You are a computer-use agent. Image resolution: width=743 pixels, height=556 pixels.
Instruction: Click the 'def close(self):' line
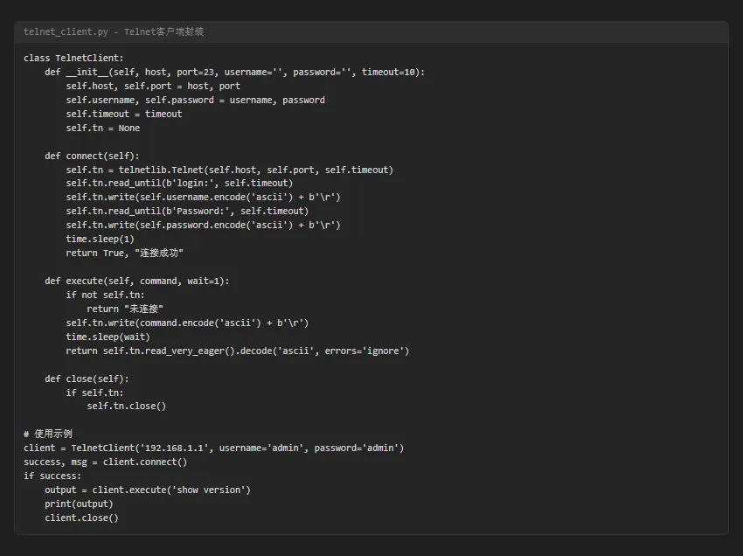[x=87, y=379]
